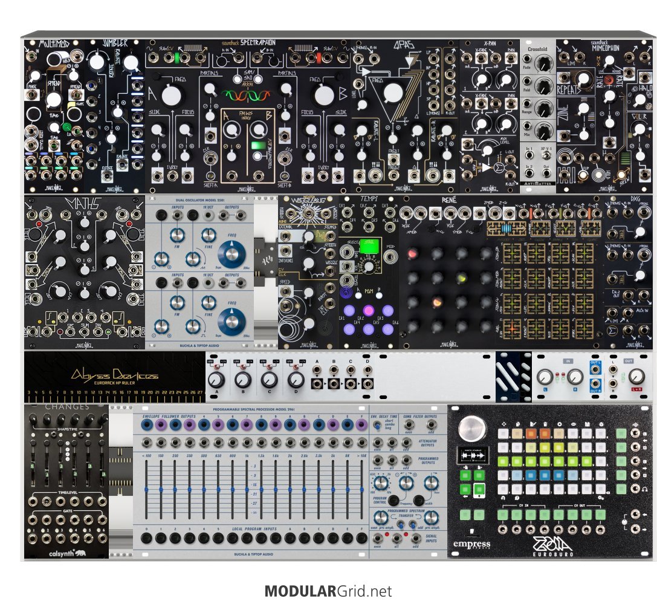Click the gear icon below the ZOIA grid
The height and width of the screenshot is (604, 657).
point(601,498)
